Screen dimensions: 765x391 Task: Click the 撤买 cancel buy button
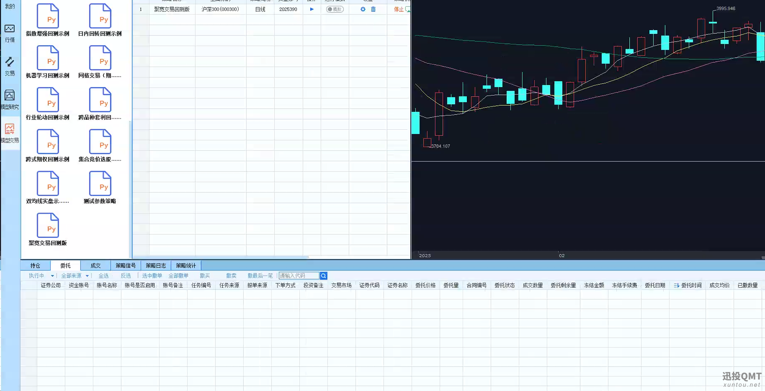coord(205,276)
